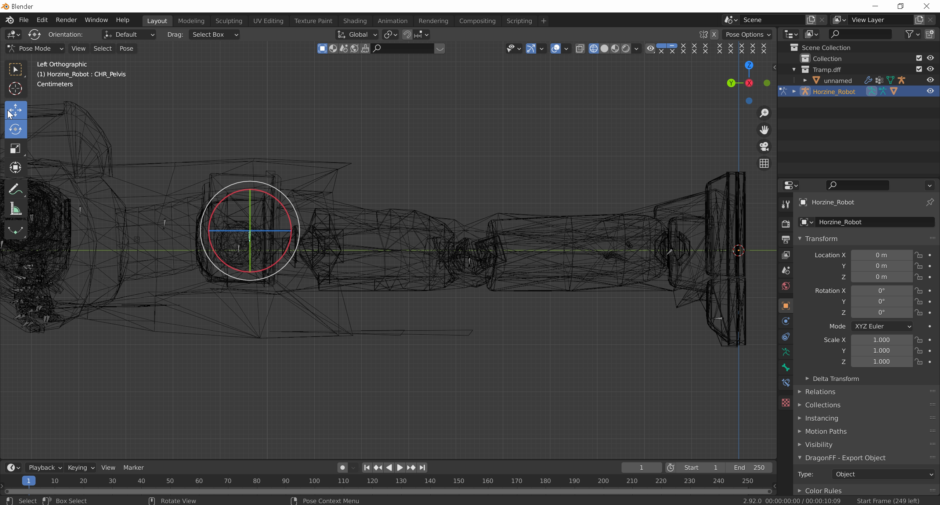Hide Horzine_Robot with eye icon
Screen dimensions: 940x505
(x=930, y=91)
